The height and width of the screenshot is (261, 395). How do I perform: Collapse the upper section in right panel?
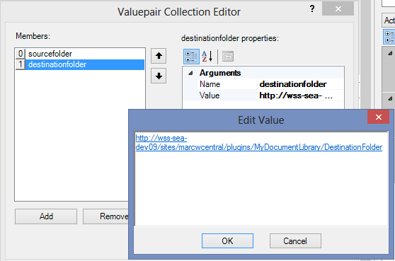coord(390,53)
